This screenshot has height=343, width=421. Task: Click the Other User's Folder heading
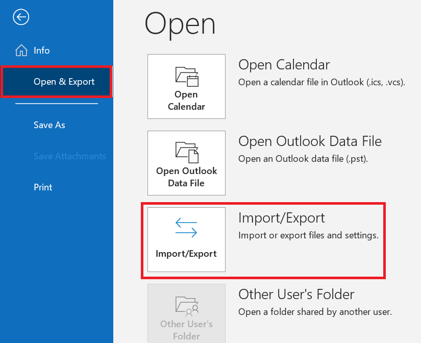click(296, 295)
